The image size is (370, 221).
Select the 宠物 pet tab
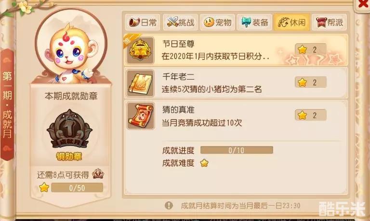point(218,23)
